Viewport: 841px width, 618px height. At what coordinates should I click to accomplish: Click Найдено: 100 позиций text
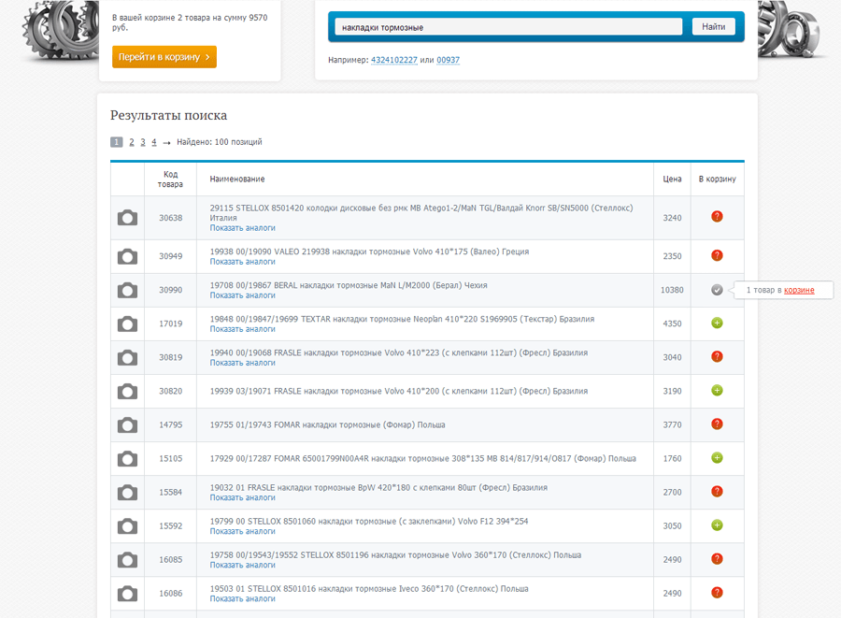click(x=220, y=142)
